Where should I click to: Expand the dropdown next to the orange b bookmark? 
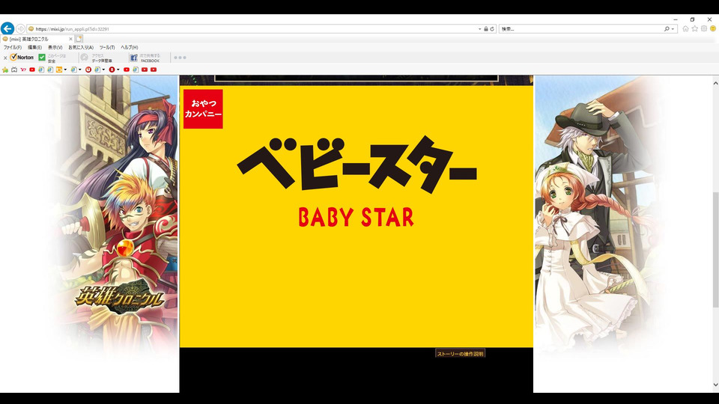coord(65,70)
